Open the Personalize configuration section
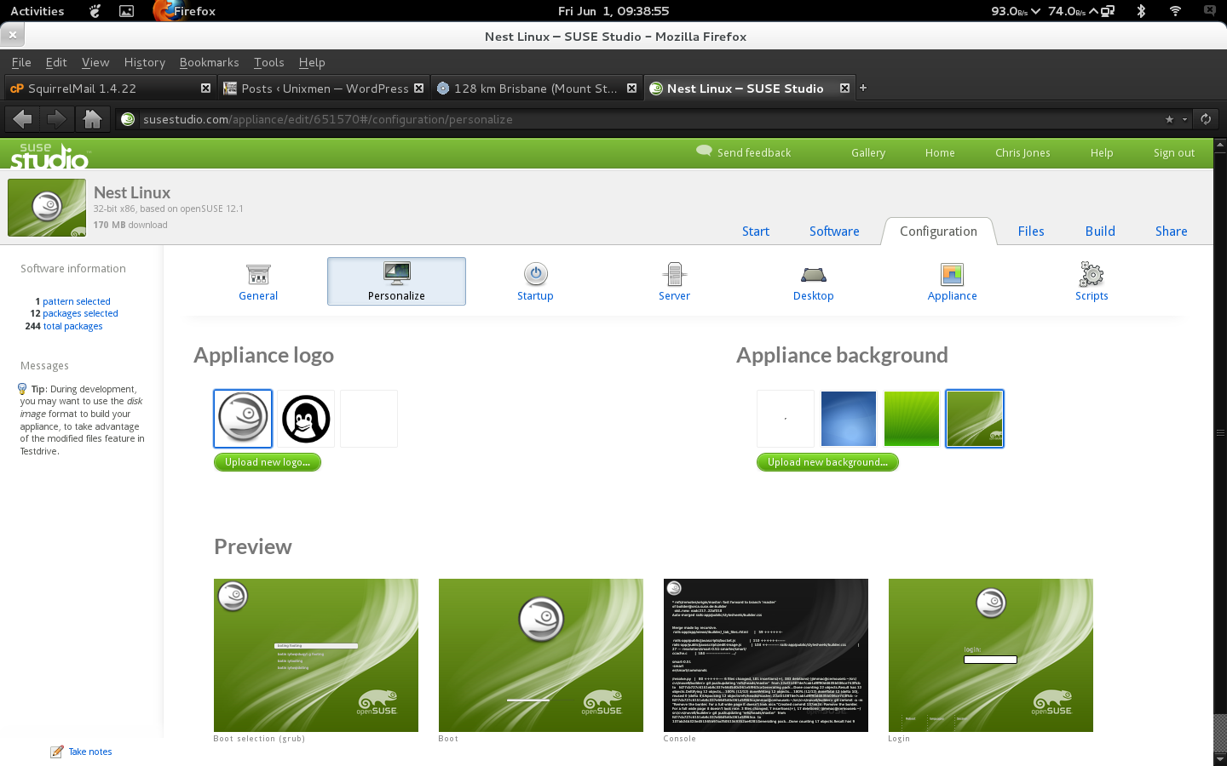The width and height of the screenshot is (1227, 766). tap(396, 282)
